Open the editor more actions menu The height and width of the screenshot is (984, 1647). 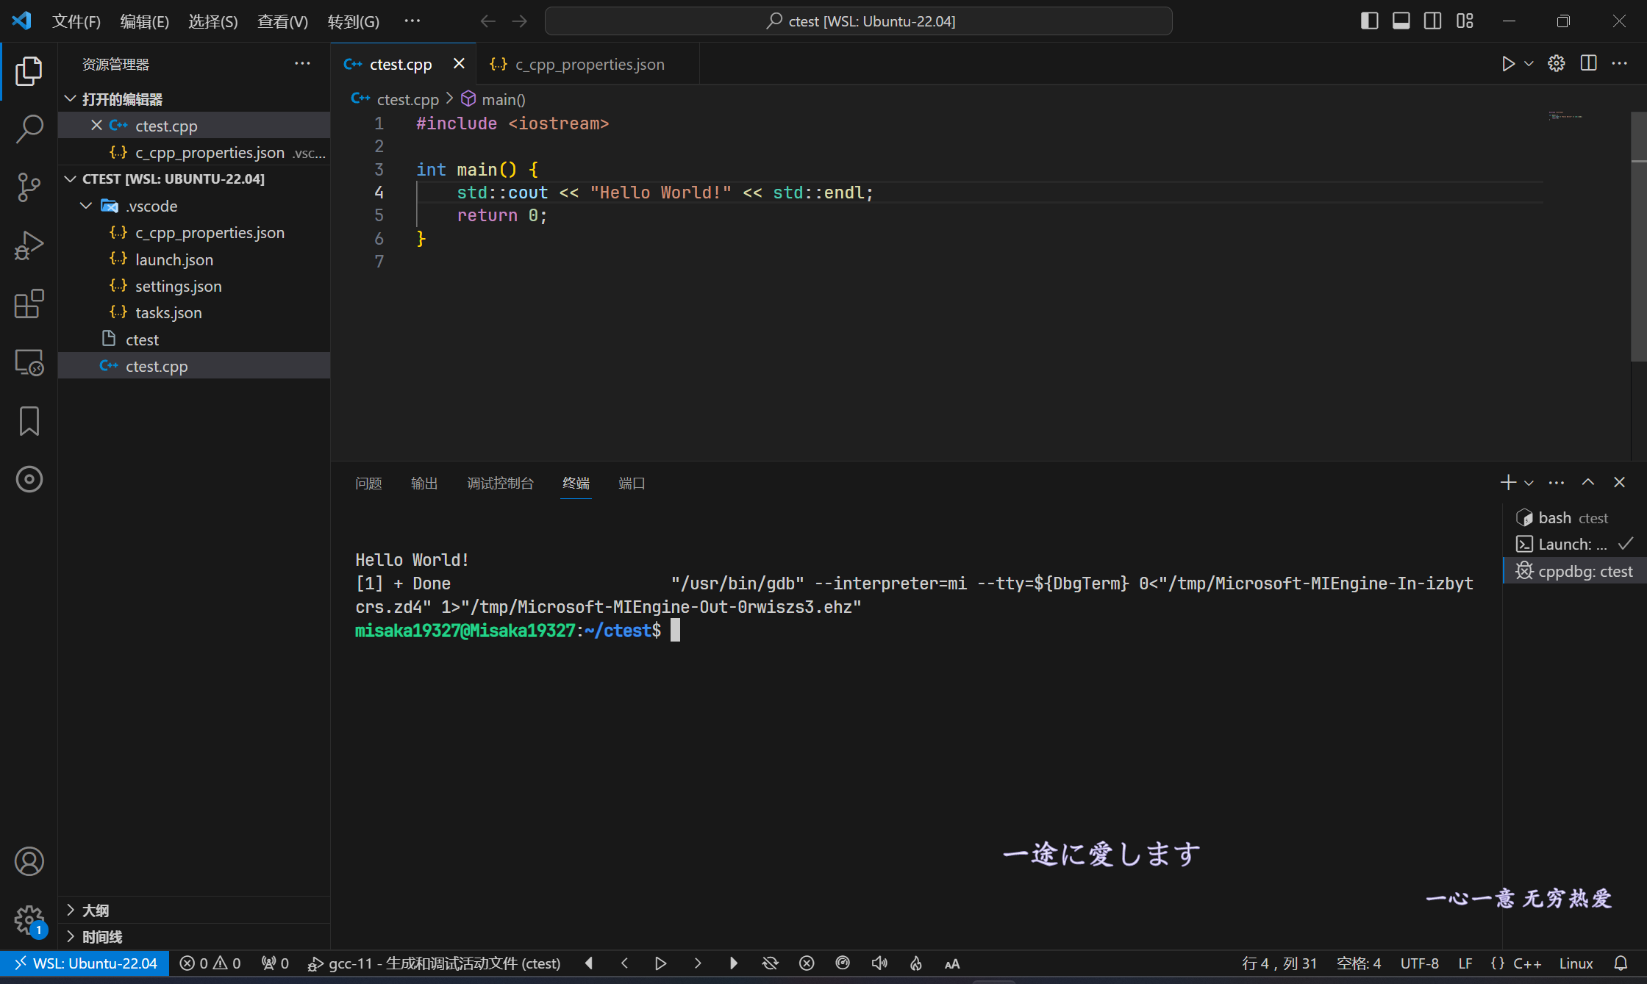point(1620,64)
